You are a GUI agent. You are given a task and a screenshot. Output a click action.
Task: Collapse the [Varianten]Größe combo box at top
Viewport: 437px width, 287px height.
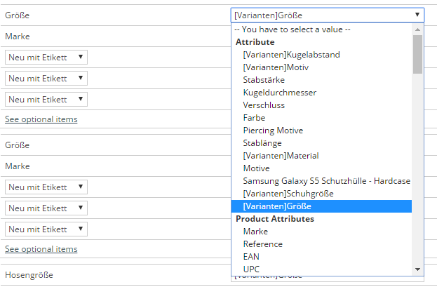[x=327, y=15]
